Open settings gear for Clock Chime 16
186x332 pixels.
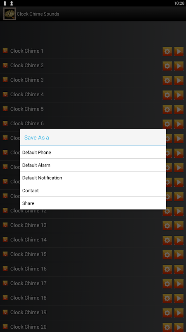click(x=167, y=269)
